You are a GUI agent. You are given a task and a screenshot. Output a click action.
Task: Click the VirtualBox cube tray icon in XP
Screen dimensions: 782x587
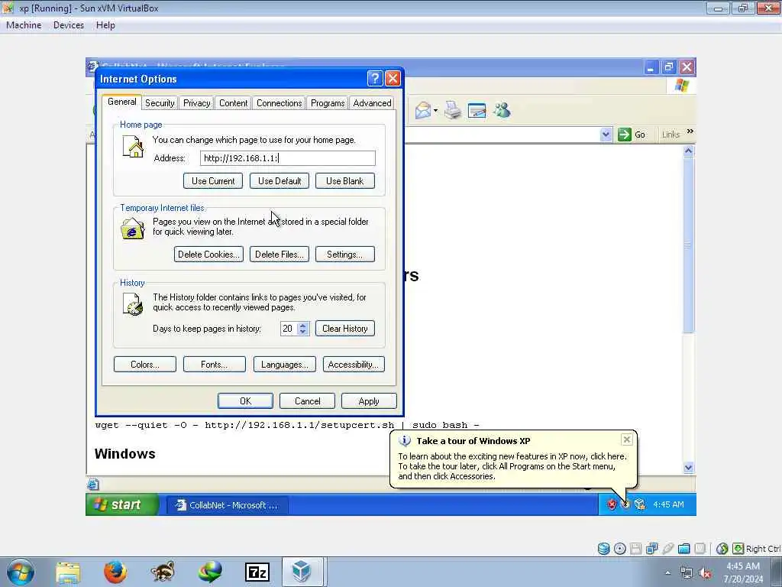tap(640, 504)
